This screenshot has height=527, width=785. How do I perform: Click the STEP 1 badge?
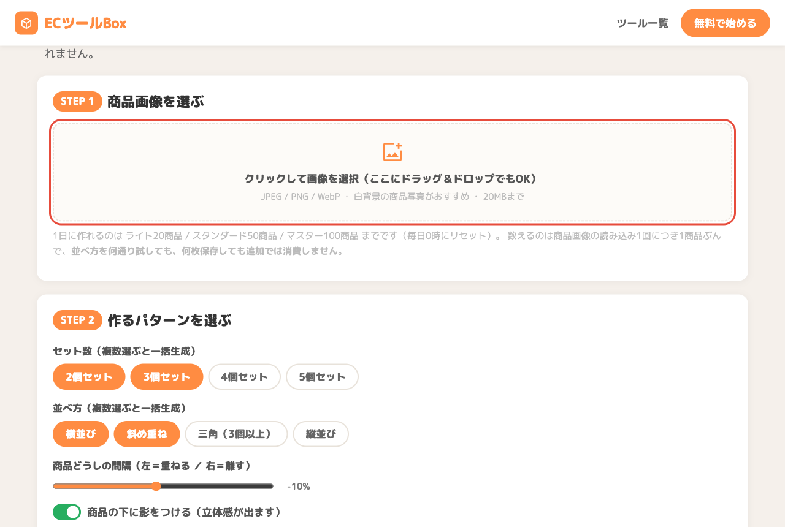click(77, 102)
